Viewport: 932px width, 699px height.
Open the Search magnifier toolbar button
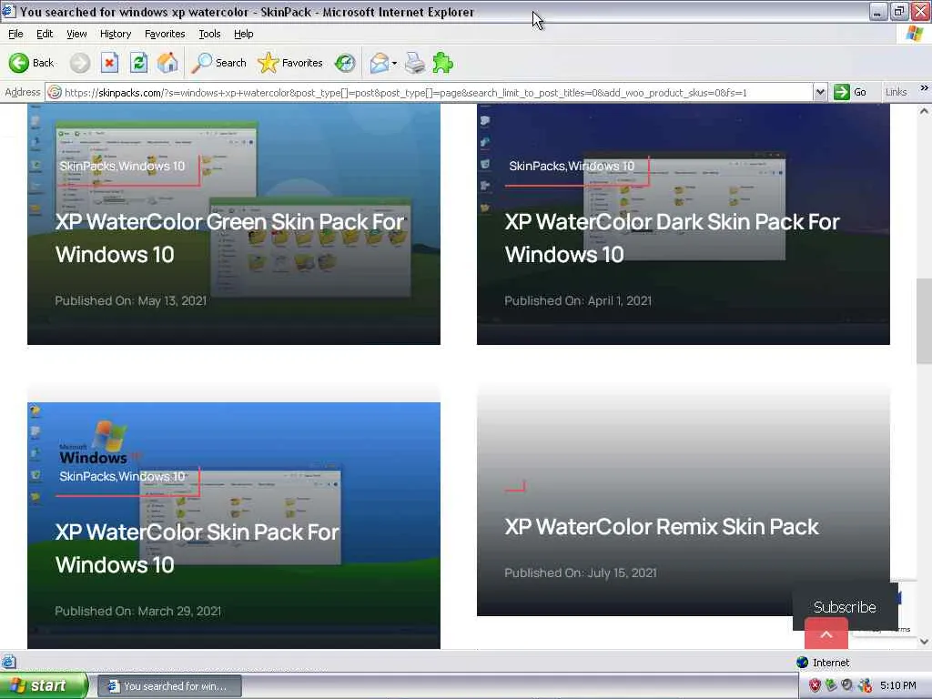click(x=218, y=63)
